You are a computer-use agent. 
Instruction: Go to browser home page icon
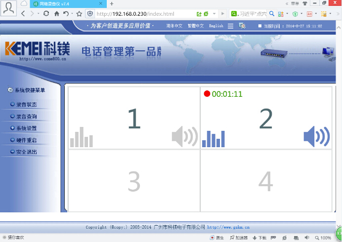[57, 14]
